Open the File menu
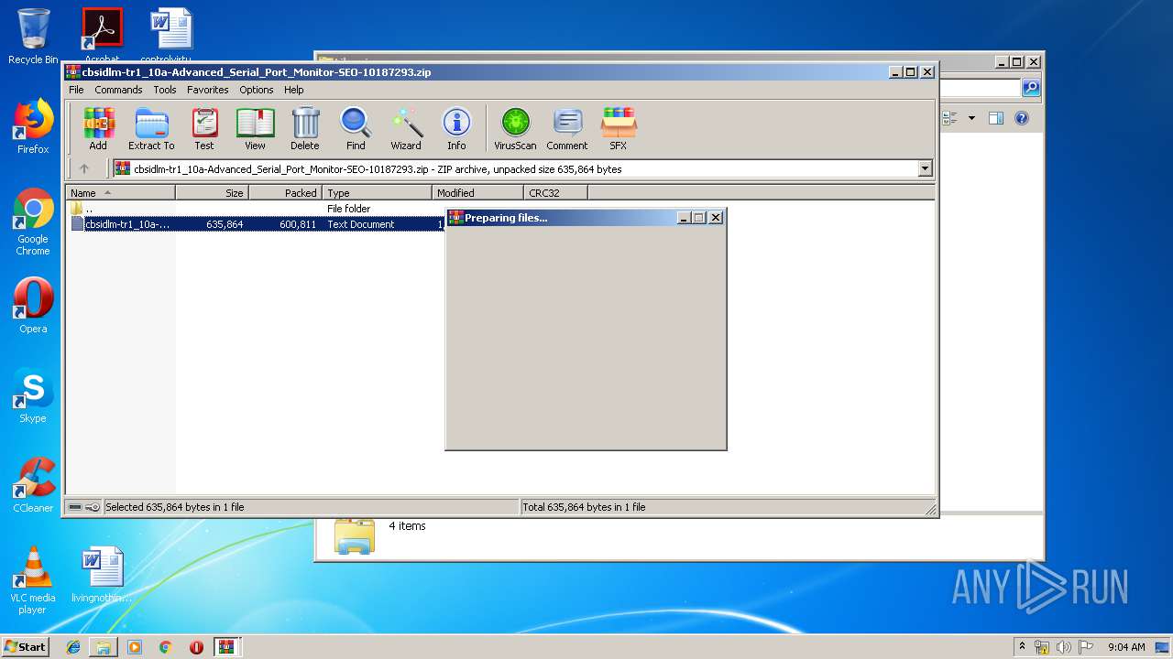The height and width of the screenshot is (659, 1173). pyautogui.click(x=76, y=90)
